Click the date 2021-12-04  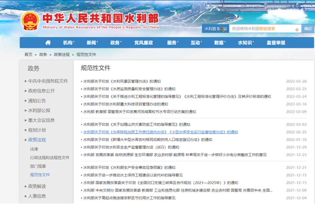296,198
